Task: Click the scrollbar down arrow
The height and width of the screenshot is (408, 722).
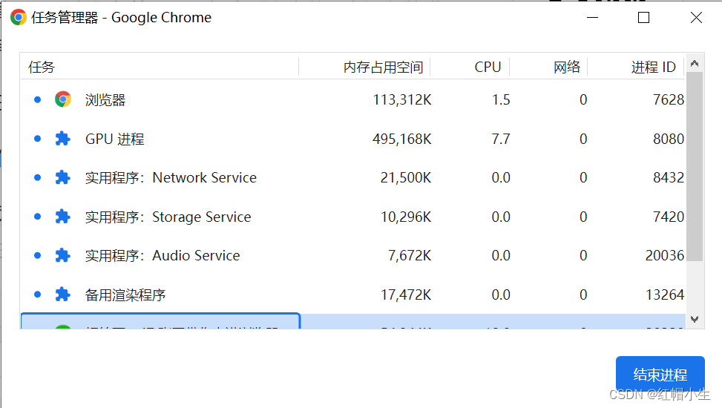Action: pyautogui.click(x=695, y=319)
